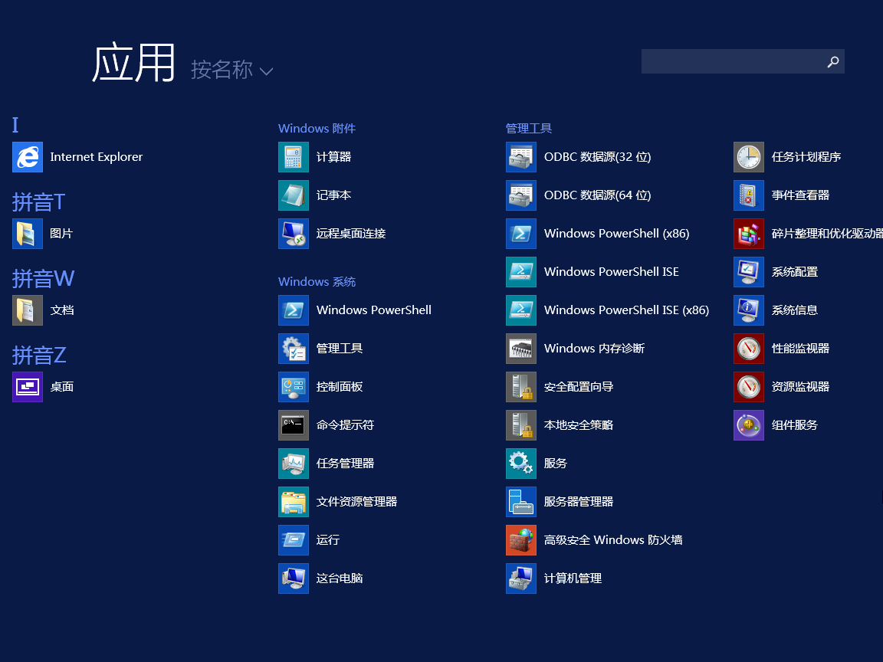Open the 系统信息 icon
Screen dimensions: 883x662
coord(748,310)
